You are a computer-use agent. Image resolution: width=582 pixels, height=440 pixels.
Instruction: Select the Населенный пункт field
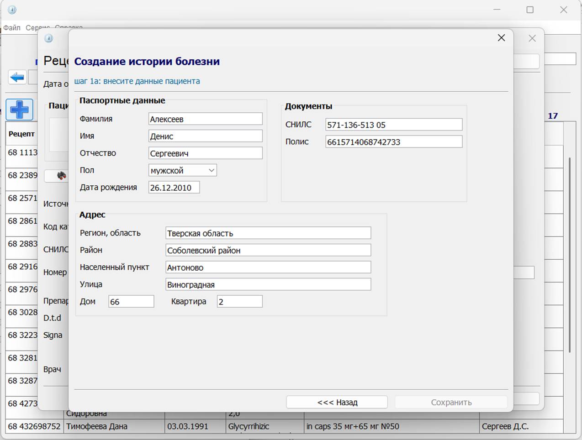[268, 267]
